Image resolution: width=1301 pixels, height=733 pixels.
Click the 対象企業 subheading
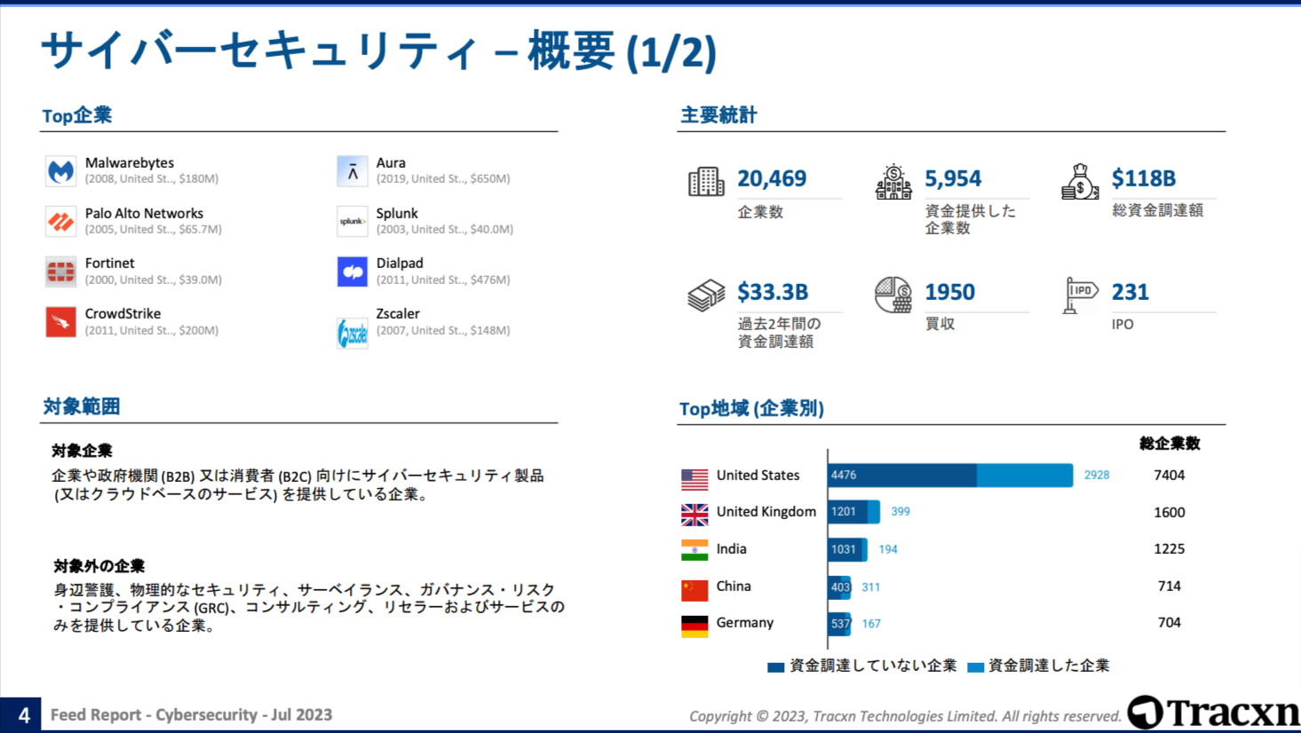coord(82,451)
